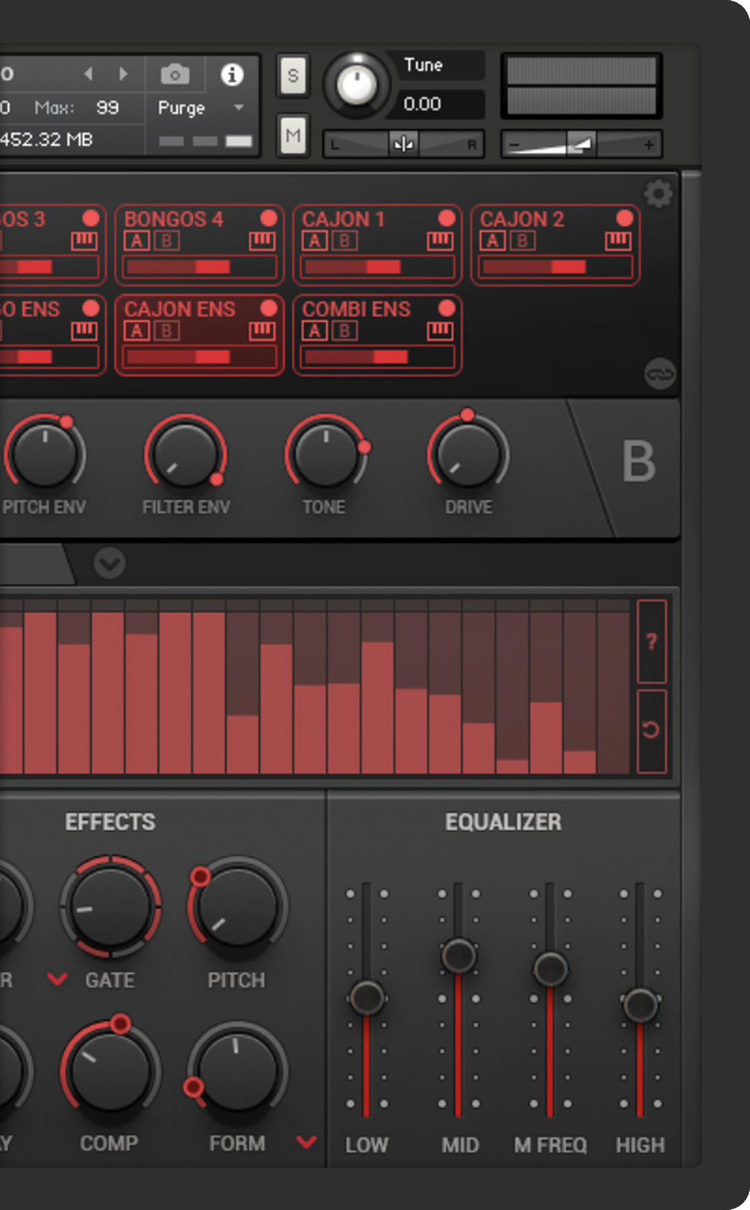Adjust the pan L-R slider
Viewport: 750px width, 1210px height.
pyautogui.click(x=403, y=144)
